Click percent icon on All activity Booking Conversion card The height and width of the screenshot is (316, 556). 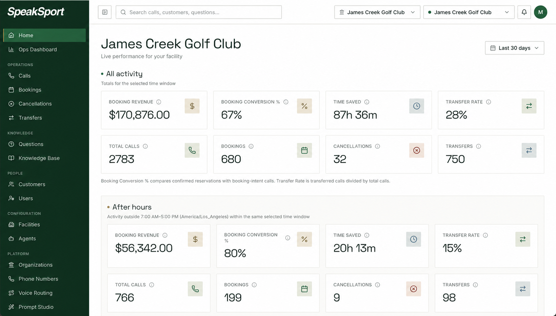click(304, 106)
